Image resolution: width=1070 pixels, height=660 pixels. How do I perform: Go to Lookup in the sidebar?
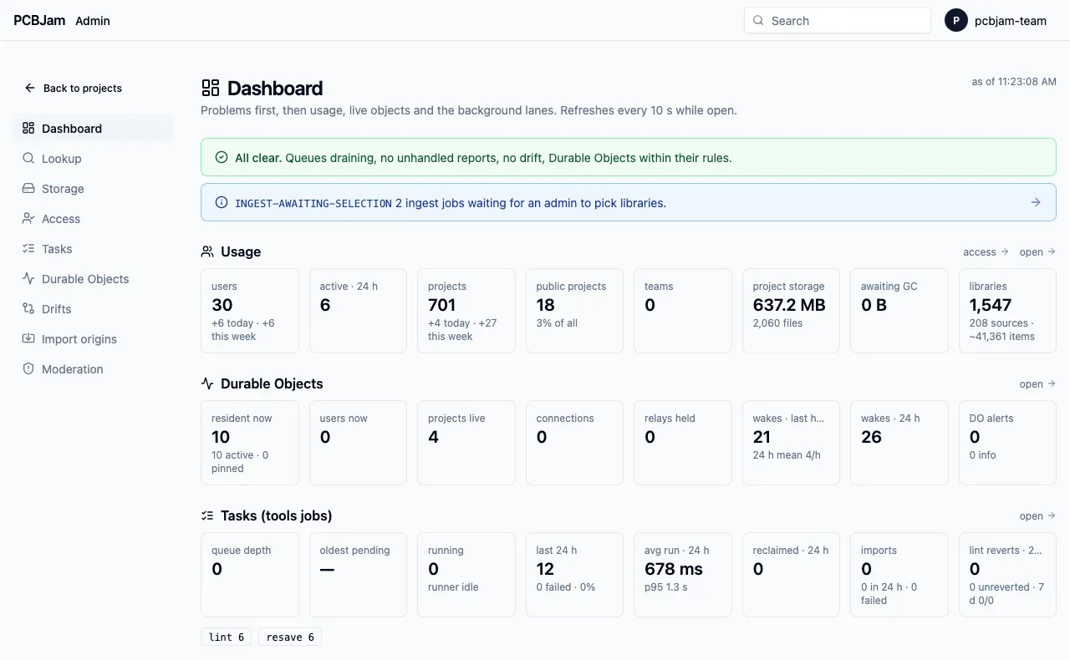click(x=94, y=158)
